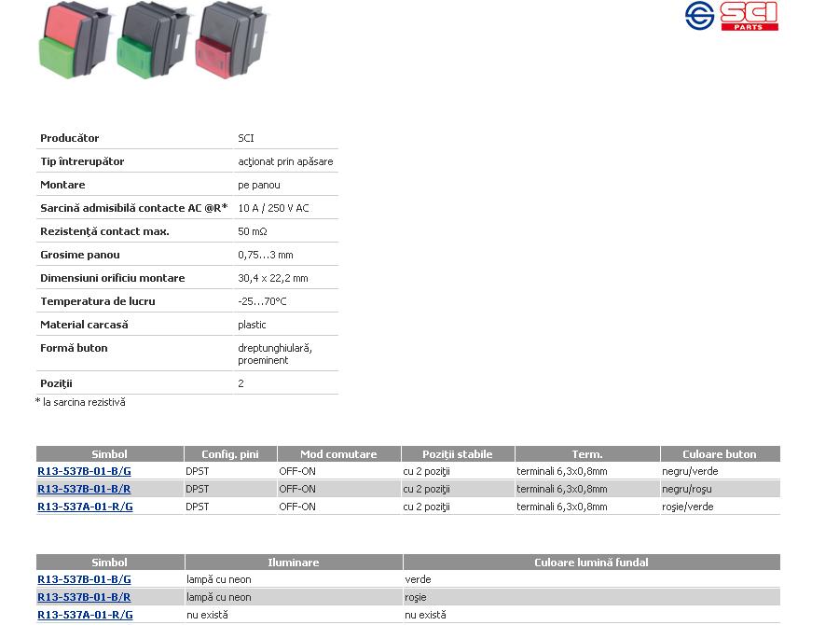The height and width of the screenshot is (625, 839).
Task: Open R13-537B-01-B/G link in first table
Action: pos(84,471)
